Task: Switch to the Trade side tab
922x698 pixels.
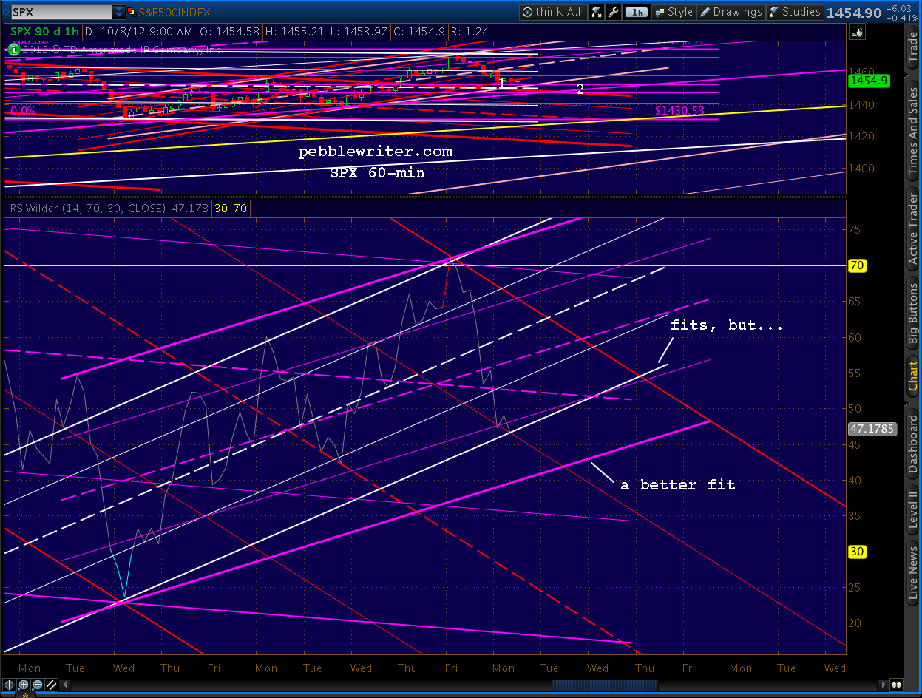Action: click(913, 49)
